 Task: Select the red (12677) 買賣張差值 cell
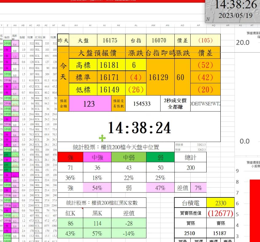[x=220, y=213]
